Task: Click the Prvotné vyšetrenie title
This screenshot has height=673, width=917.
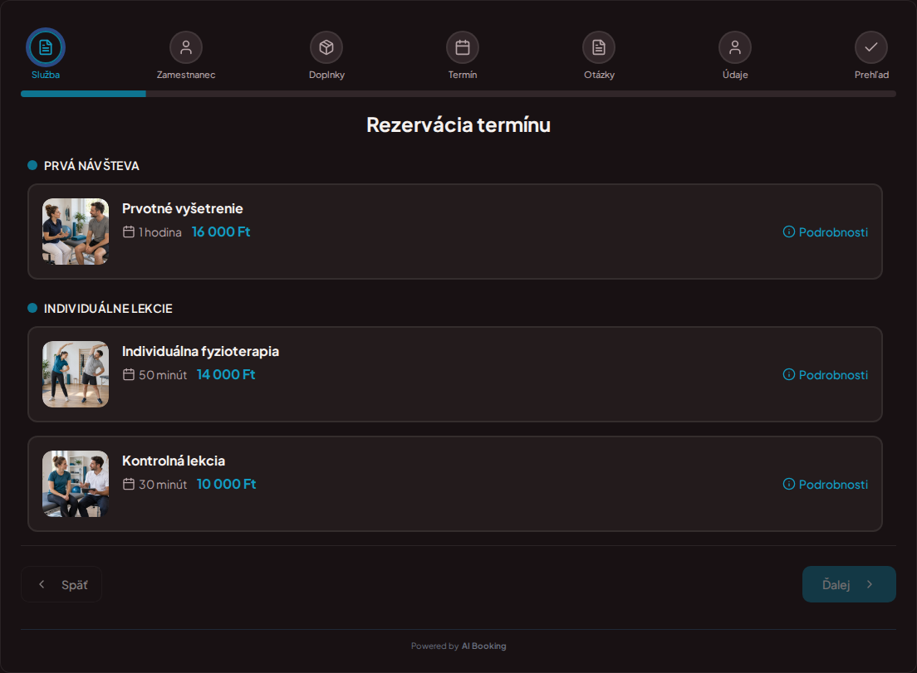Action: pyautogui.click(x=183, y=208)
